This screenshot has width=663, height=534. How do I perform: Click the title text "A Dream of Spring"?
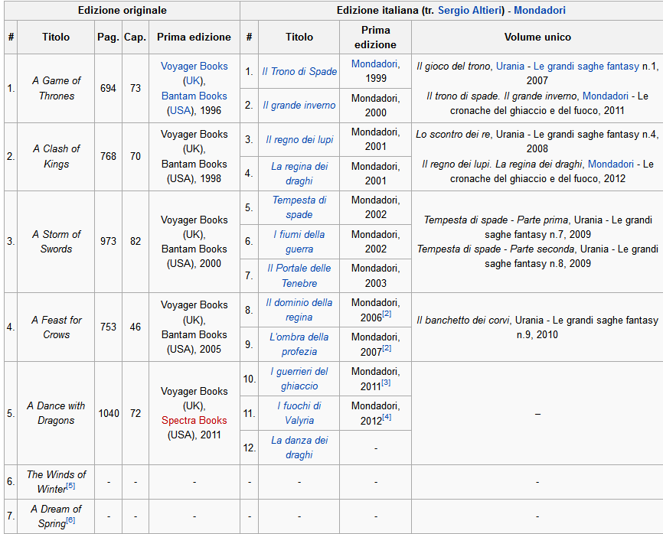[x=56, y=516]
